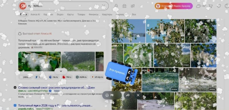Image resolution: width=229 pixels, height=110 pixels.
Task: Click the fluff counter showing 78
Action: pyautogui.click(x=112, y=95)
